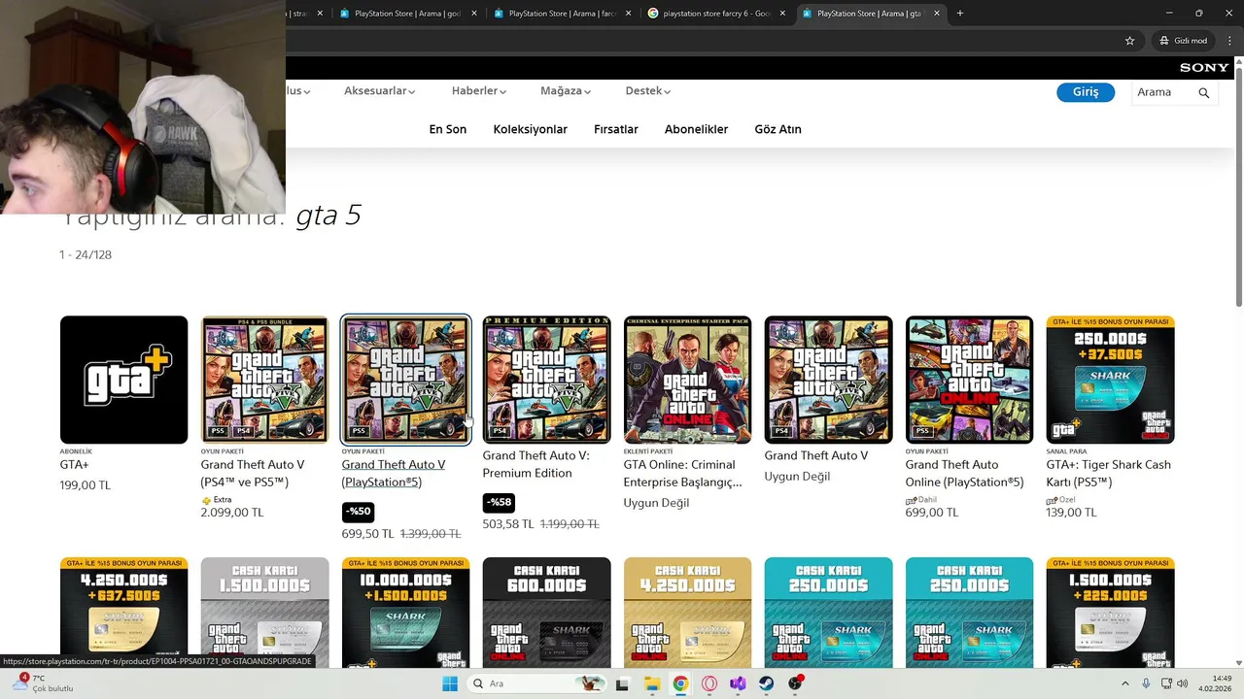The image size is (1244, 699).
Task: Launch Opera from the taskbar
Action: [709, 683]
